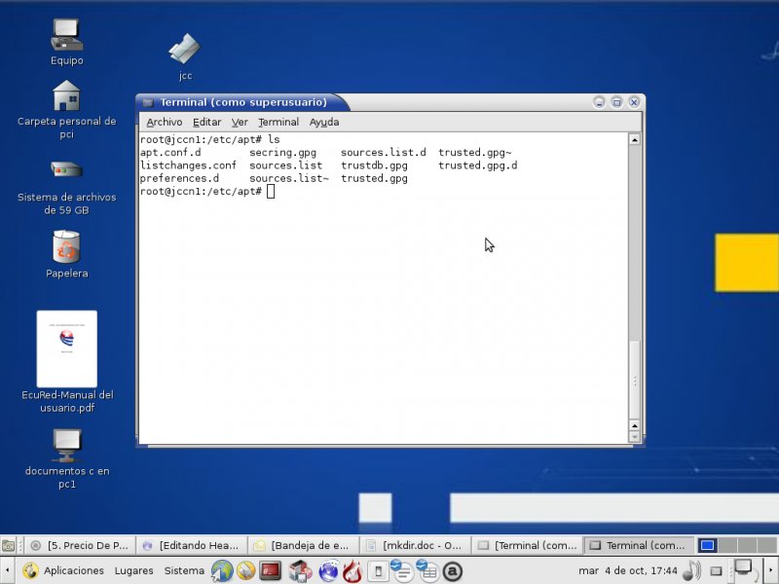
Task: Expand the Lugares panel menu
Action: (133, 570)
